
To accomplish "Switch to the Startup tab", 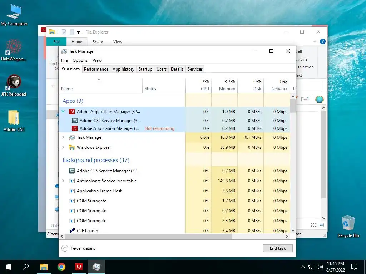I will (145, 69).
